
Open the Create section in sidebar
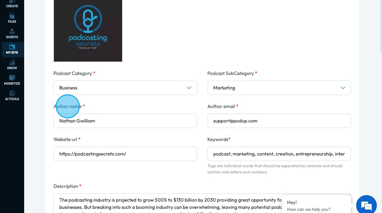(12, 4)
